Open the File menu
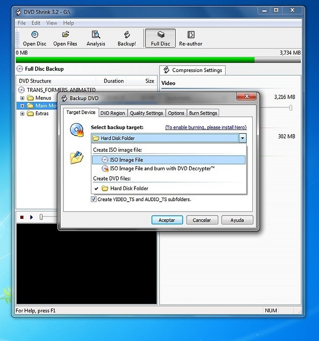This screenshot has width=319, height=341. (22, 23)
